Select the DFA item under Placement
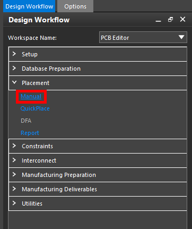Image resolution: width=192 pixels, height=229 pixels. pos(26,121)
